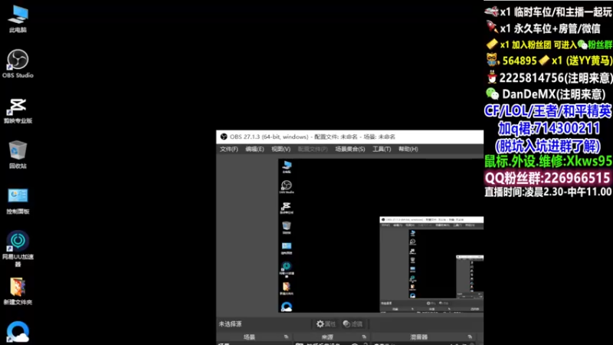Image resolution: width=613 pixels, height=345 pixels.
Task: Open the 剪映专业版 desktop shortcut
Action: point(18,110)
